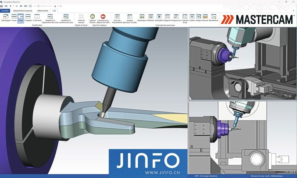Click the save icon in quick access bar
This screenshot has height=178, width=297.
[1, 6]
